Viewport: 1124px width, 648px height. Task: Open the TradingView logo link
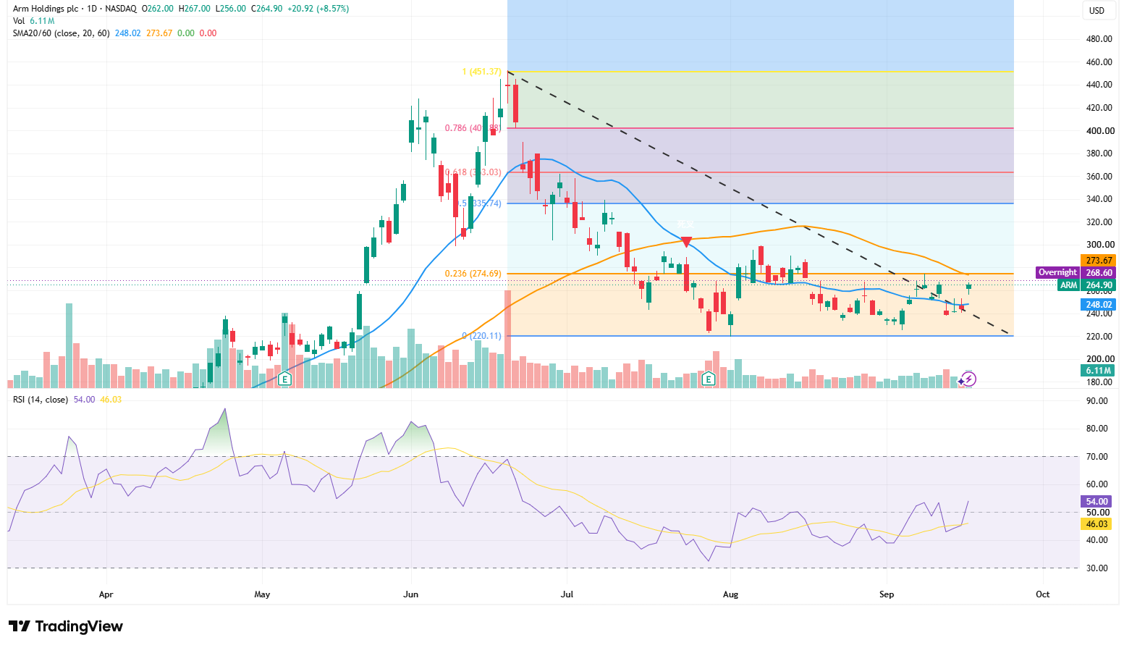[66, 626]
